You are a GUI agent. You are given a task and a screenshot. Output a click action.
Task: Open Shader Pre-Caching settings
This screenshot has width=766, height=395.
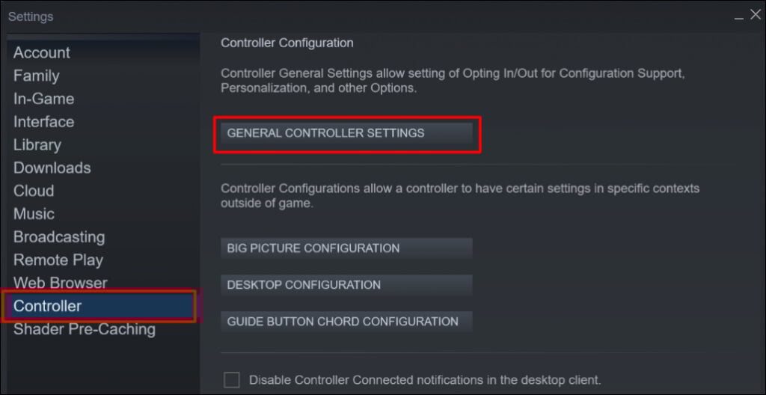tap(85, 329)
